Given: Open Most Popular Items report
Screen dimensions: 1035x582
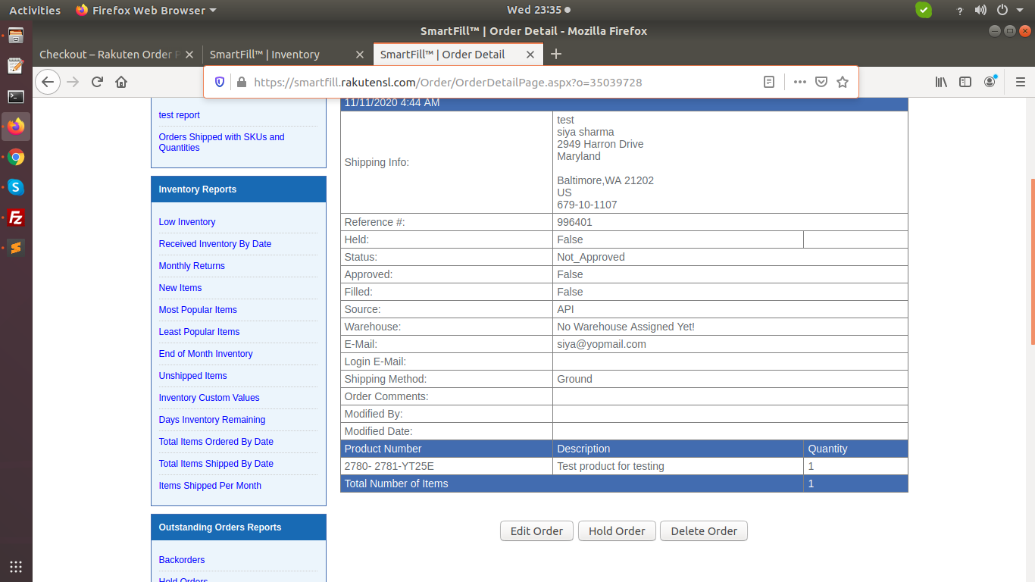Looking at the screenshot, I should [198, 310].
